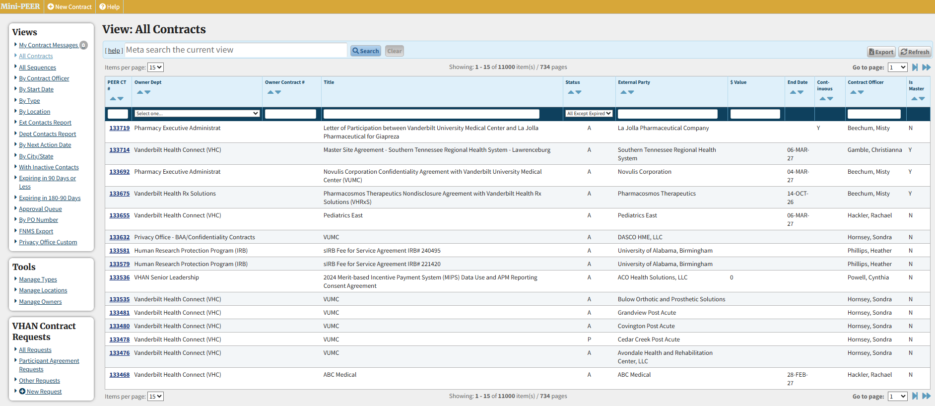Open By PO Number view
Viewport: 935px width, 406px height.
point(39,220)
